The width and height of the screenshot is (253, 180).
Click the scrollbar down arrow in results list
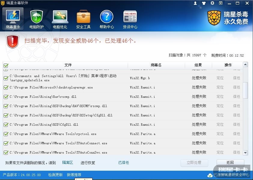[245, 153]
